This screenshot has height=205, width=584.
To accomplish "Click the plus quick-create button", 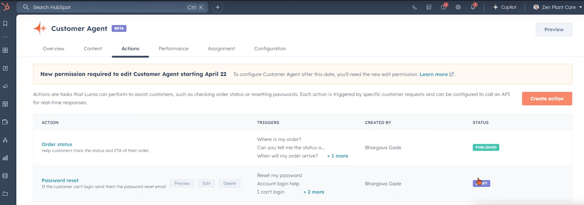I will (217, 7).
